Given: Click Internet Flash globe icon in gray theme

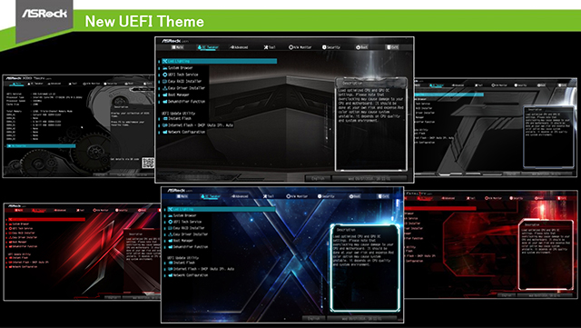Looking at the screenshot, I should [x=165, y=125].
